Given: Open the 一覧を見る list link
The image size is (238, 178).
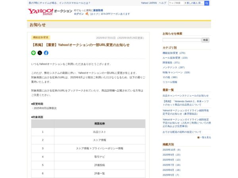Looking at the screenshot, I should click(205, 137).
